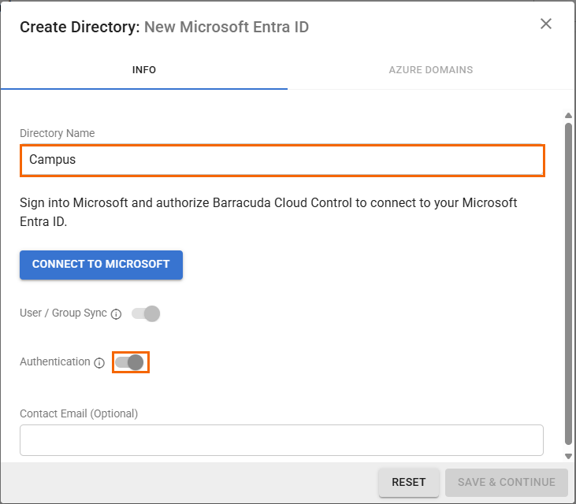Close the Create Directory dialog
This screenshot has width=576, height=504.
(546, 24)
